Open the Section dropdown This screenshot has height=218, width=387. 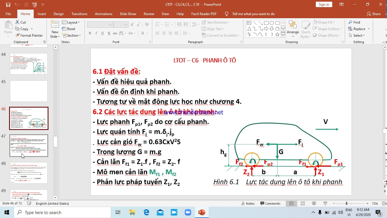click(x=71, y=35)
